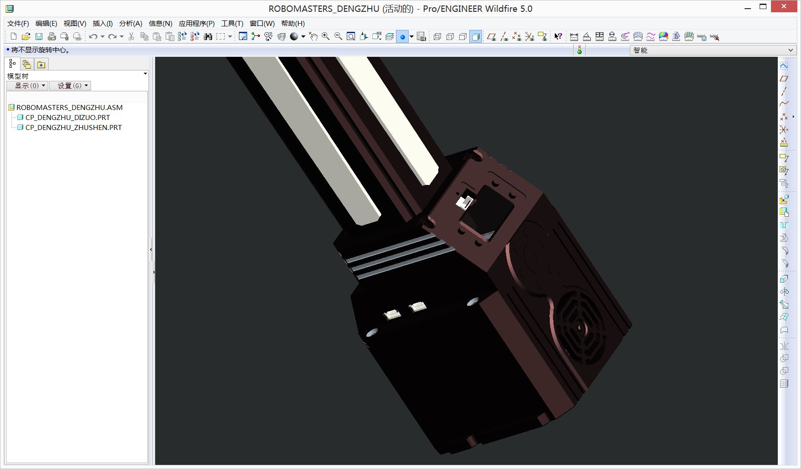The image size is (801, 469).
Task: Select the Datum Curve tool on right toolbar
Action: pyautogui.click(x=784, y=104)
